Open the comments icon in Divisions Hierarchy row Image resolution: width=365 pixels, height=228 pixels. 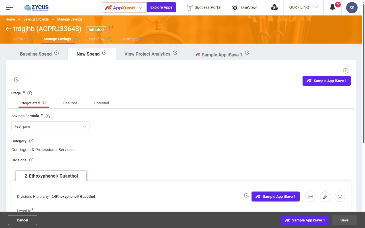pos(310,197)
